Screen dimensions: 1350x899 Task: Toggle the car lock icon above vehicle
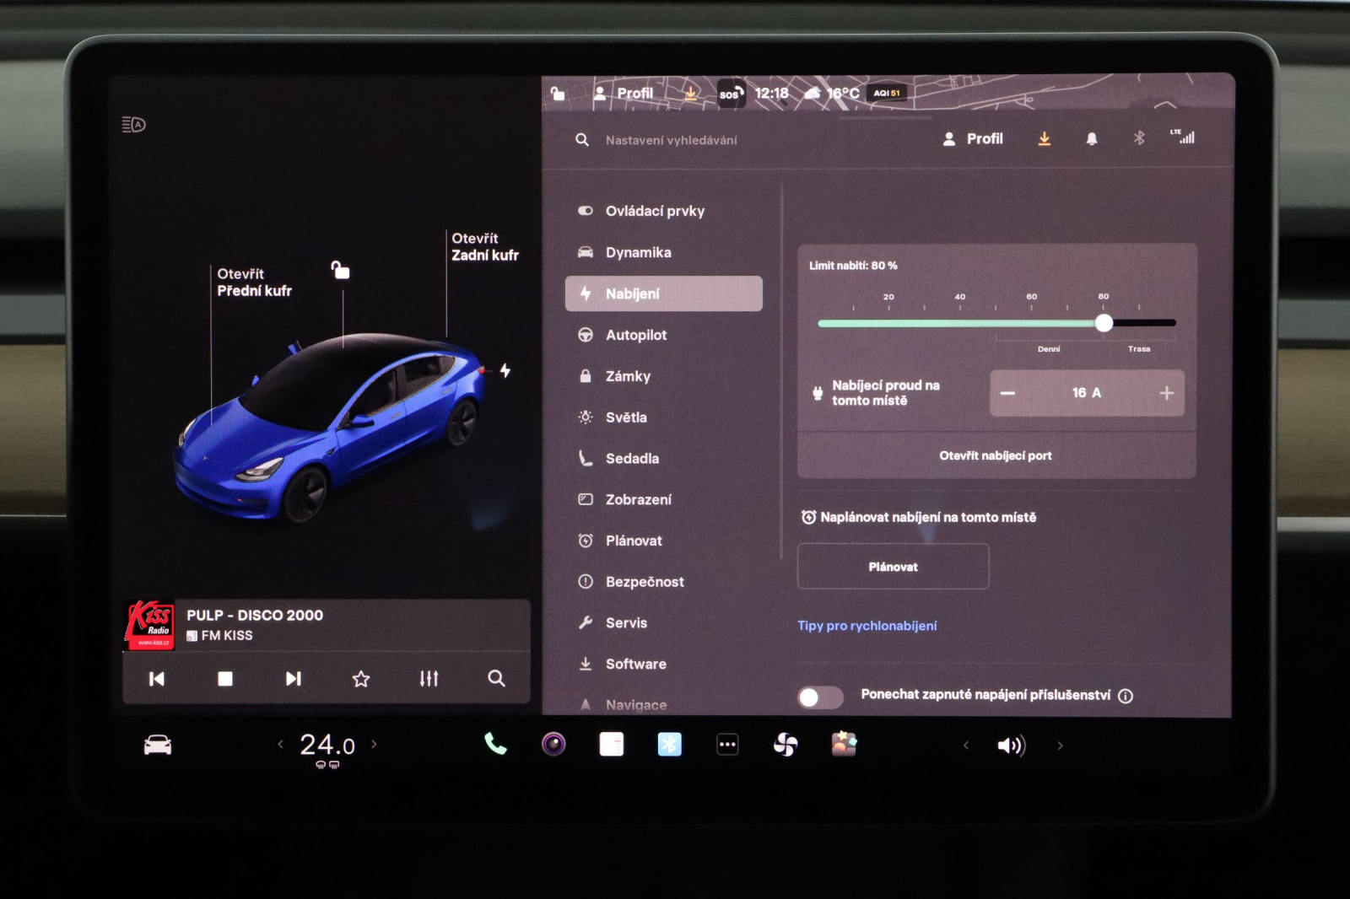pyautogui.click(x=340, y=270)
